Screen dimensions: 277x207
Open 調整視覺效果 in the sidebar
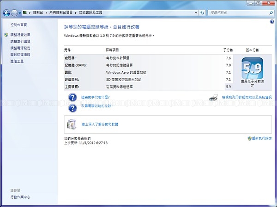tap(20, 35)
